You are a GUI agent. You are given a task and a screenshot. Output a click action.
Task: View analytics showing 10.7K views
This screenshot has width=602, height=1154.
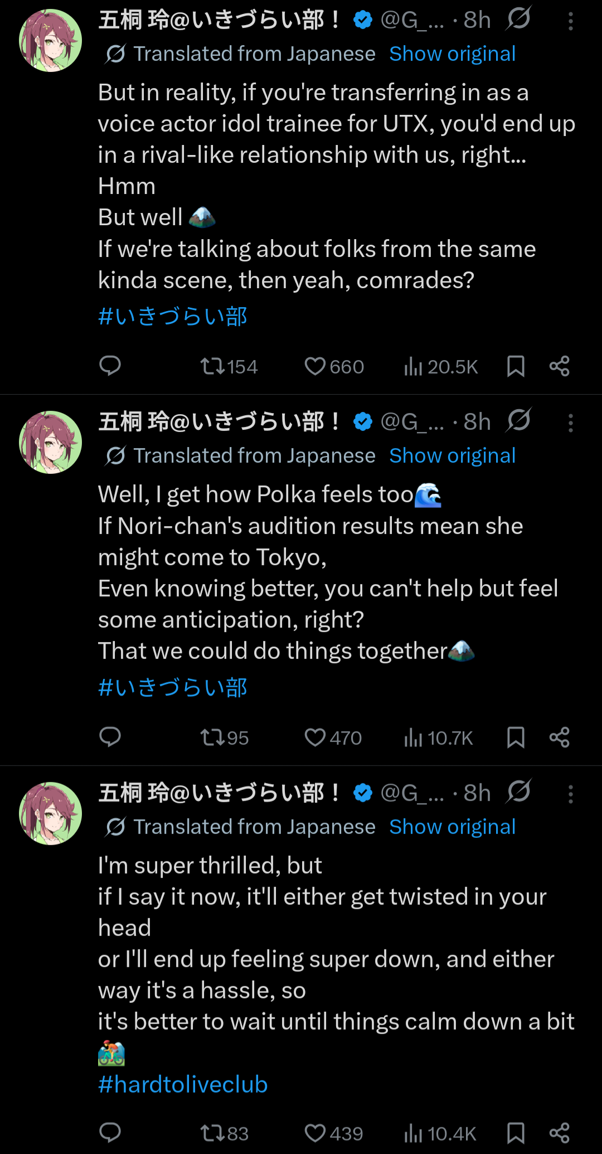click(438, 738)
